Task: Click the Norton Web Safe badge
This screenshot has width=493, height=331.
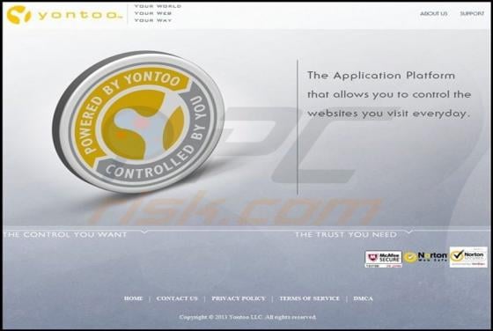Action: pos(426,257)
